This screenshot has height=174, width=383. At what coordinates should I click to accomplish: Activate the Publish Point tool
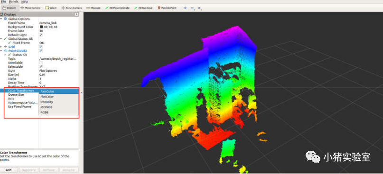tap(167, 8)
